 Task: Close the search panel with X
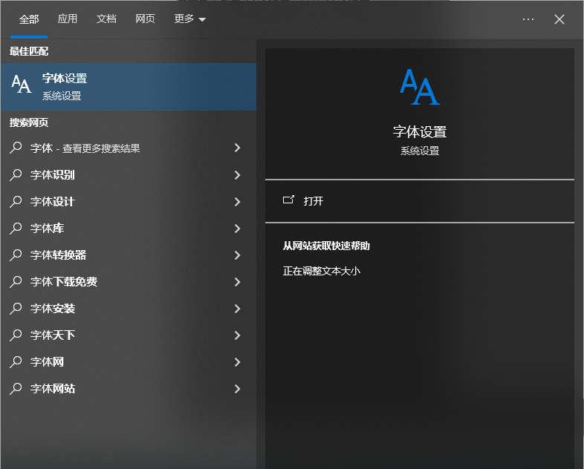pyautogui.click(x=559, y=19)
